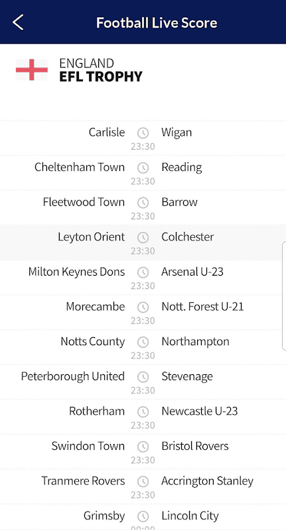
Task: Click the clock icon for Cheltenham Town match
Action: [x=143, y=168]
